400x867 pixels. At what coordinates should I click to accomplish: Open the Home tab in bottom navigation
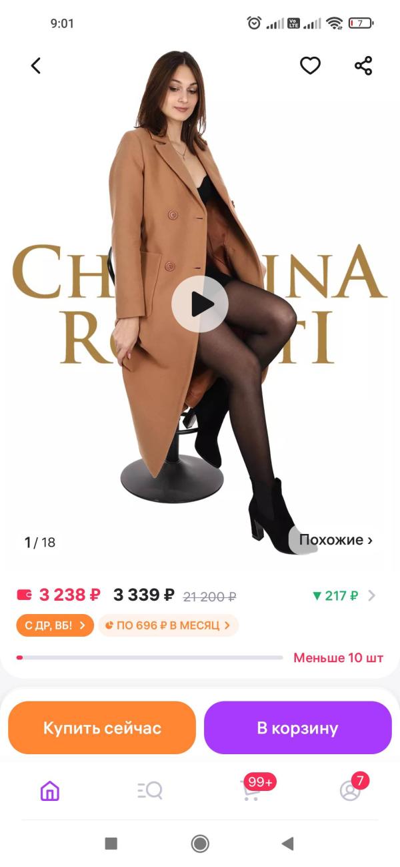50,791
